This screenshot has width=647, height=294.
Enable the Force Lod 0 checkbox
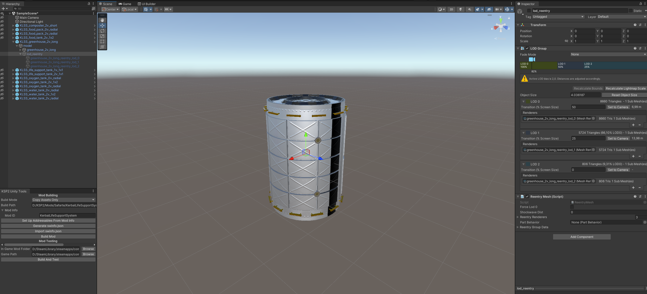click(572, 207)
